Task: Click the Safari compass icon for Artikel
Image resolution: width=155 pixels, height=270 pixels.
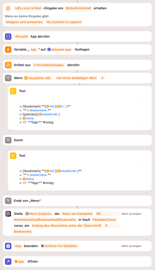Action: tap(8, 65)
